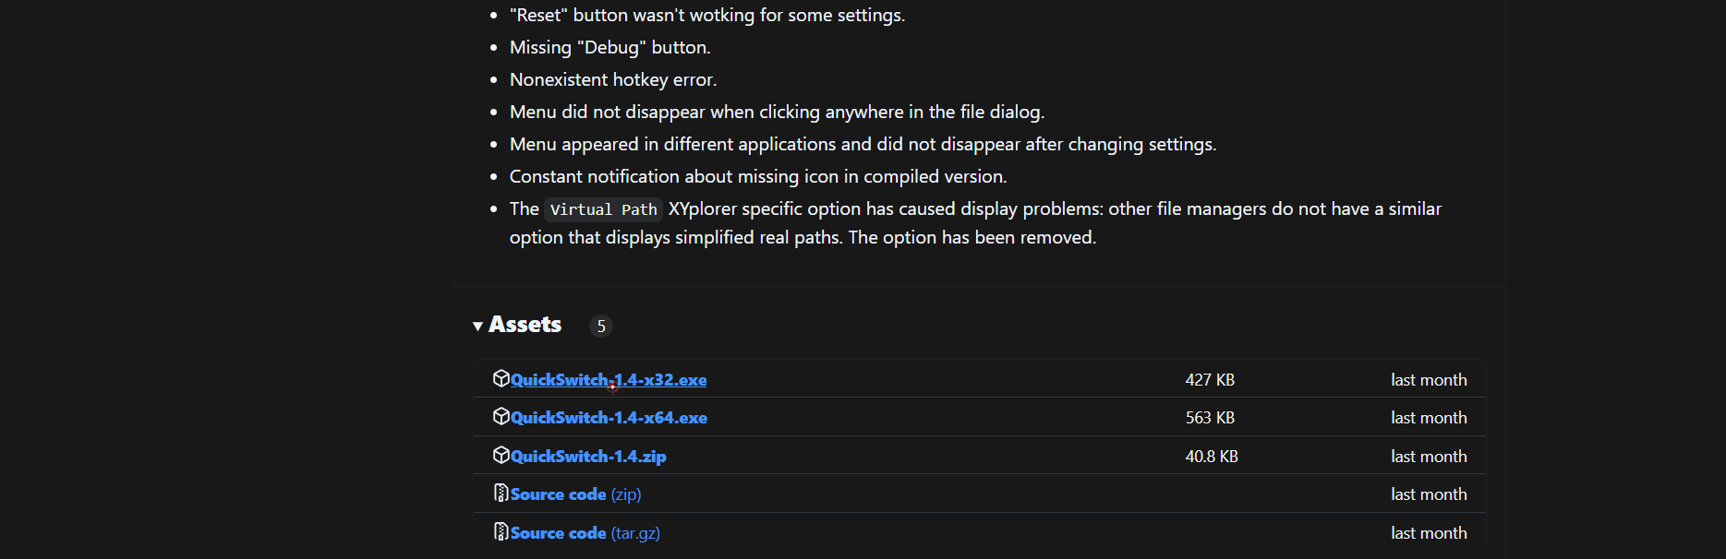Click the 563 KB file size

(1210, 418)
